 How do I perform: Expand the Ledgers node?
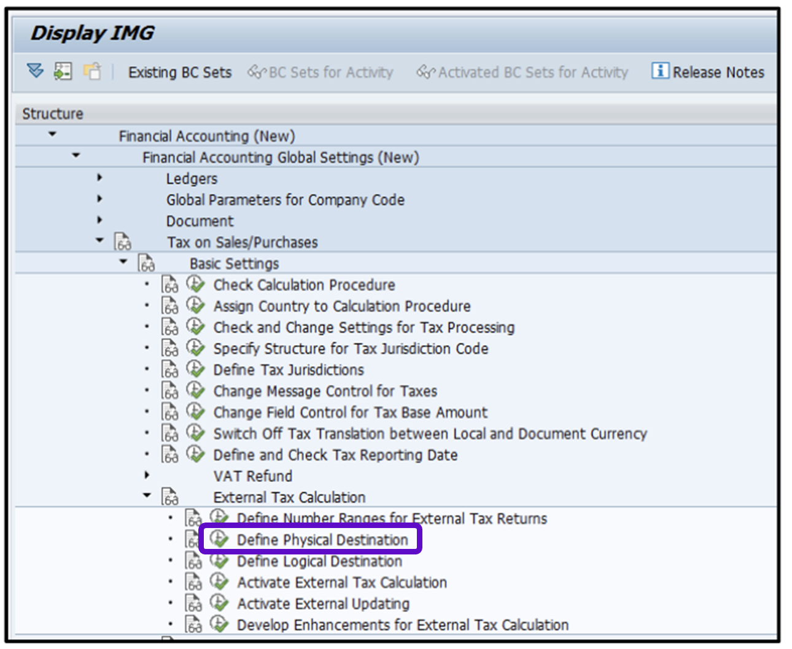coord(99,178)
